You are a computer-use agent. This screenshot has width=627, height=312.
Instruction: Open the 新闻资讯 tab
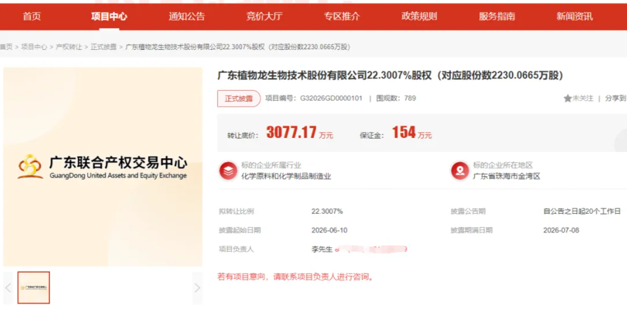575,17
